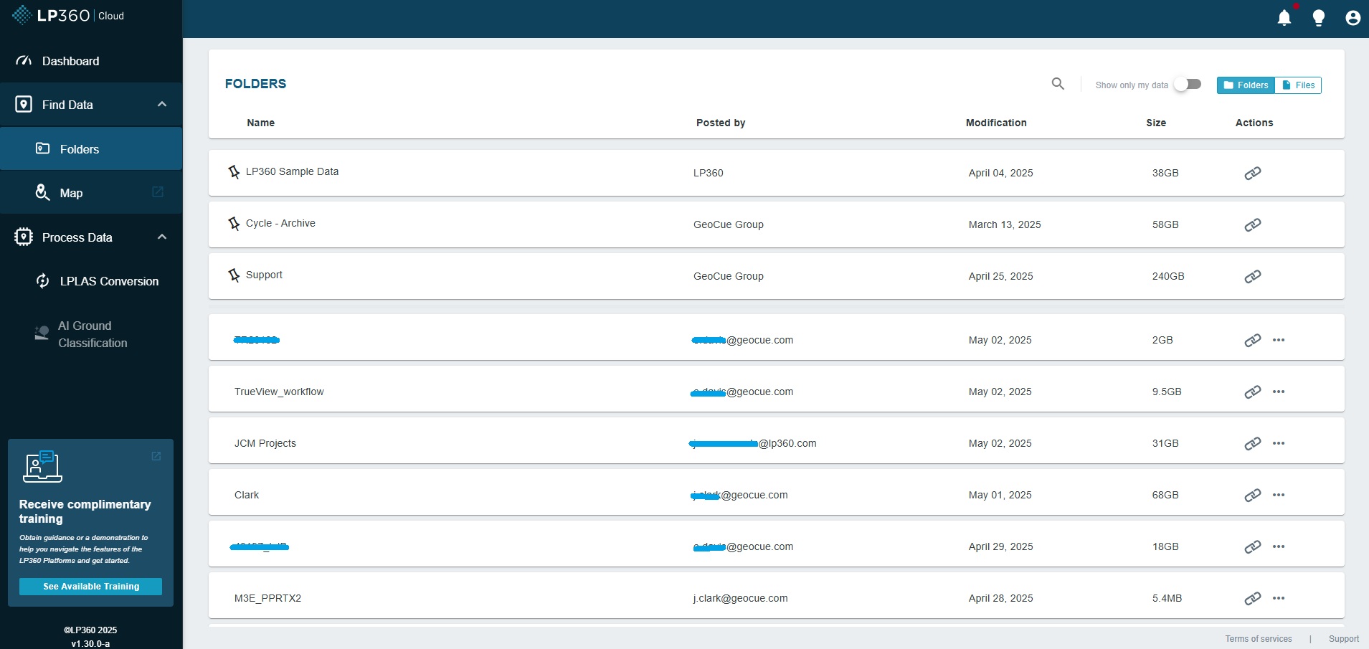Copy link for M3E_PPRTX2 folder
The height and width of the screenshot is (649, 1369).
[1253, 598]
